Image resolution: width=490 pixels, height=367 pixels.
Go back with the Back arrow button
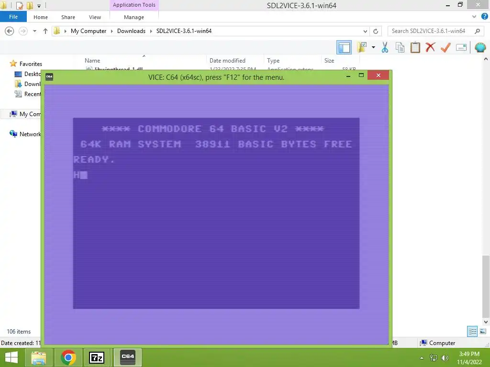(x=10, y=31)
